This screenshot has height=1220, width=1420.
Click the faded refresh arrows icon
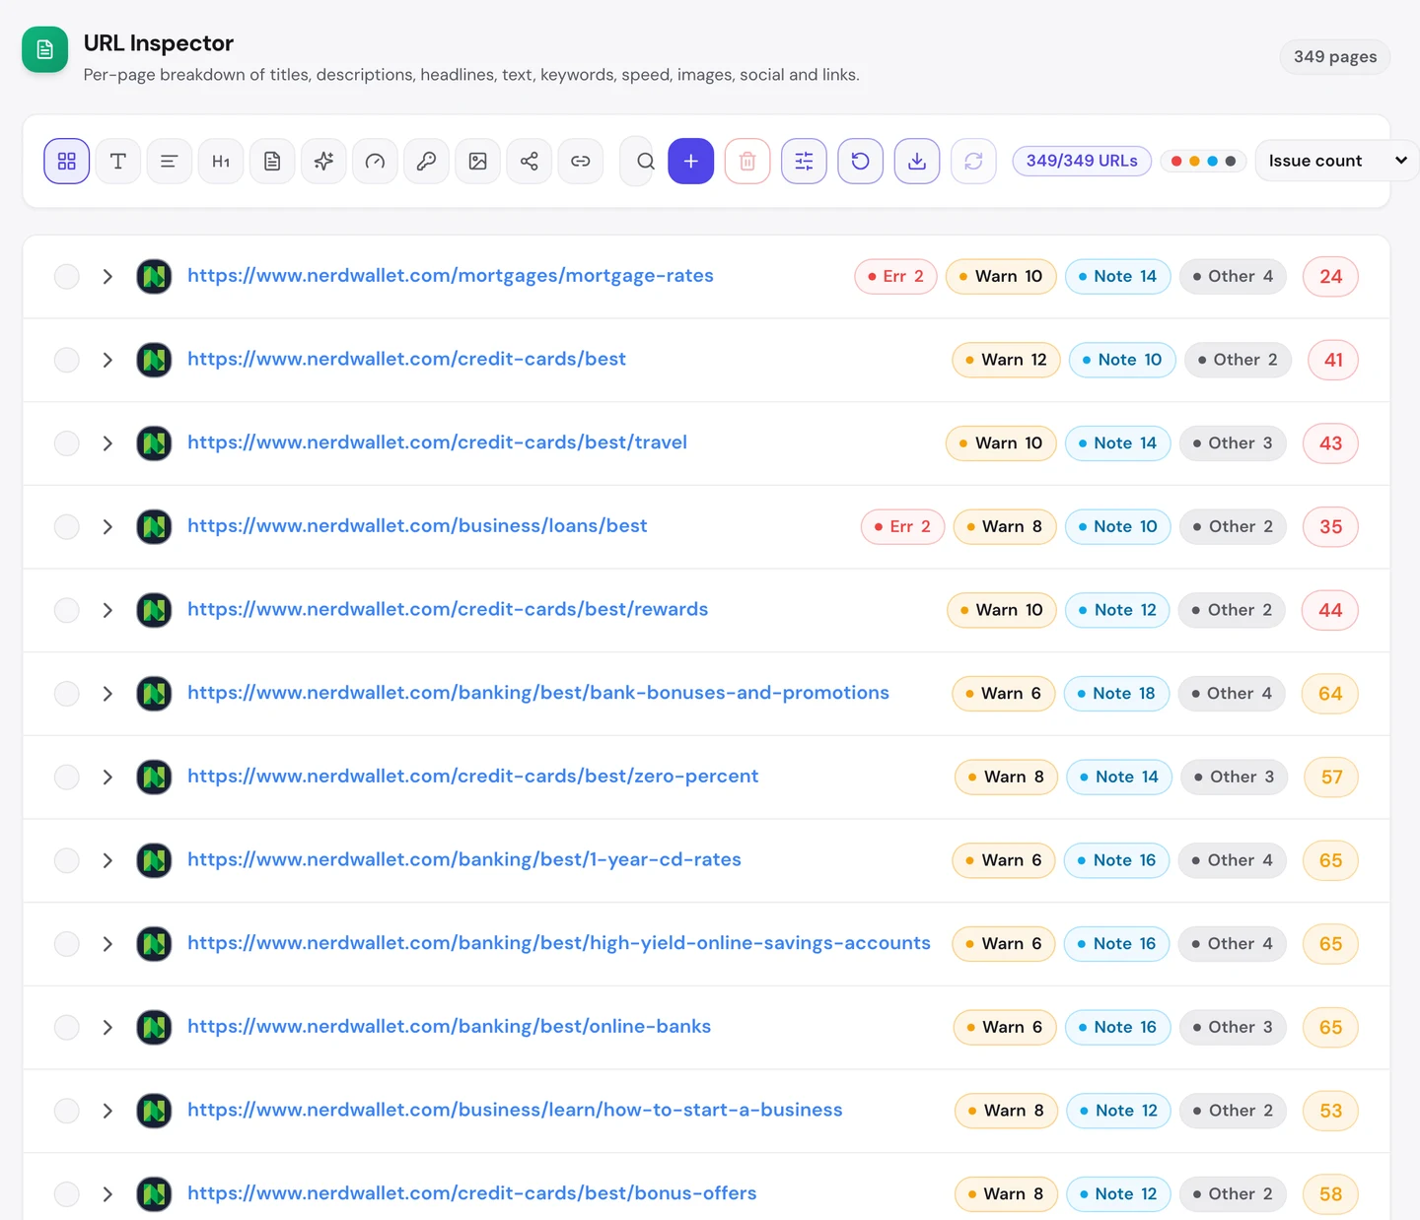pos(974,161)
